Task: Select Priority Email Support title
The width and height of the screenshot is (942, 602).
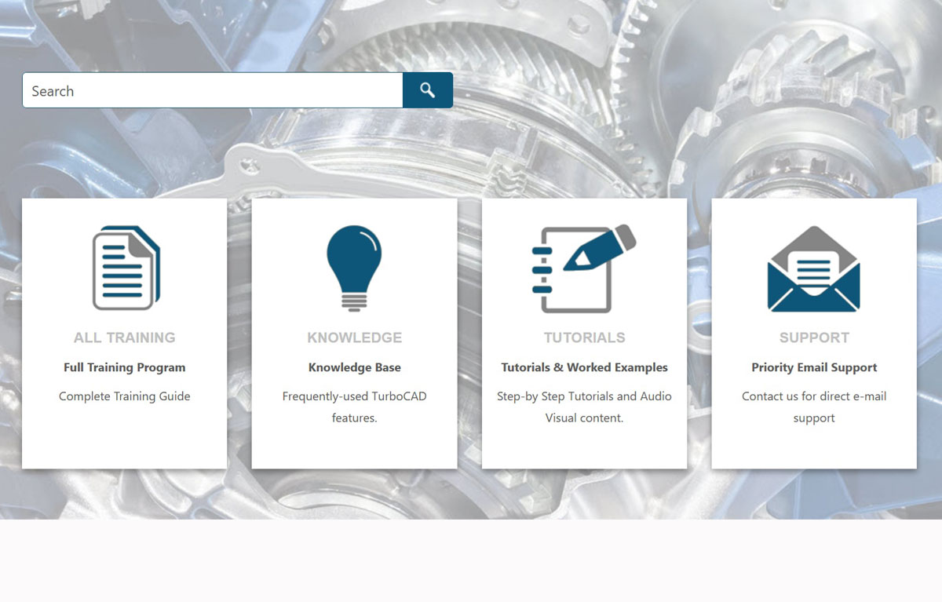Action: 814,367
